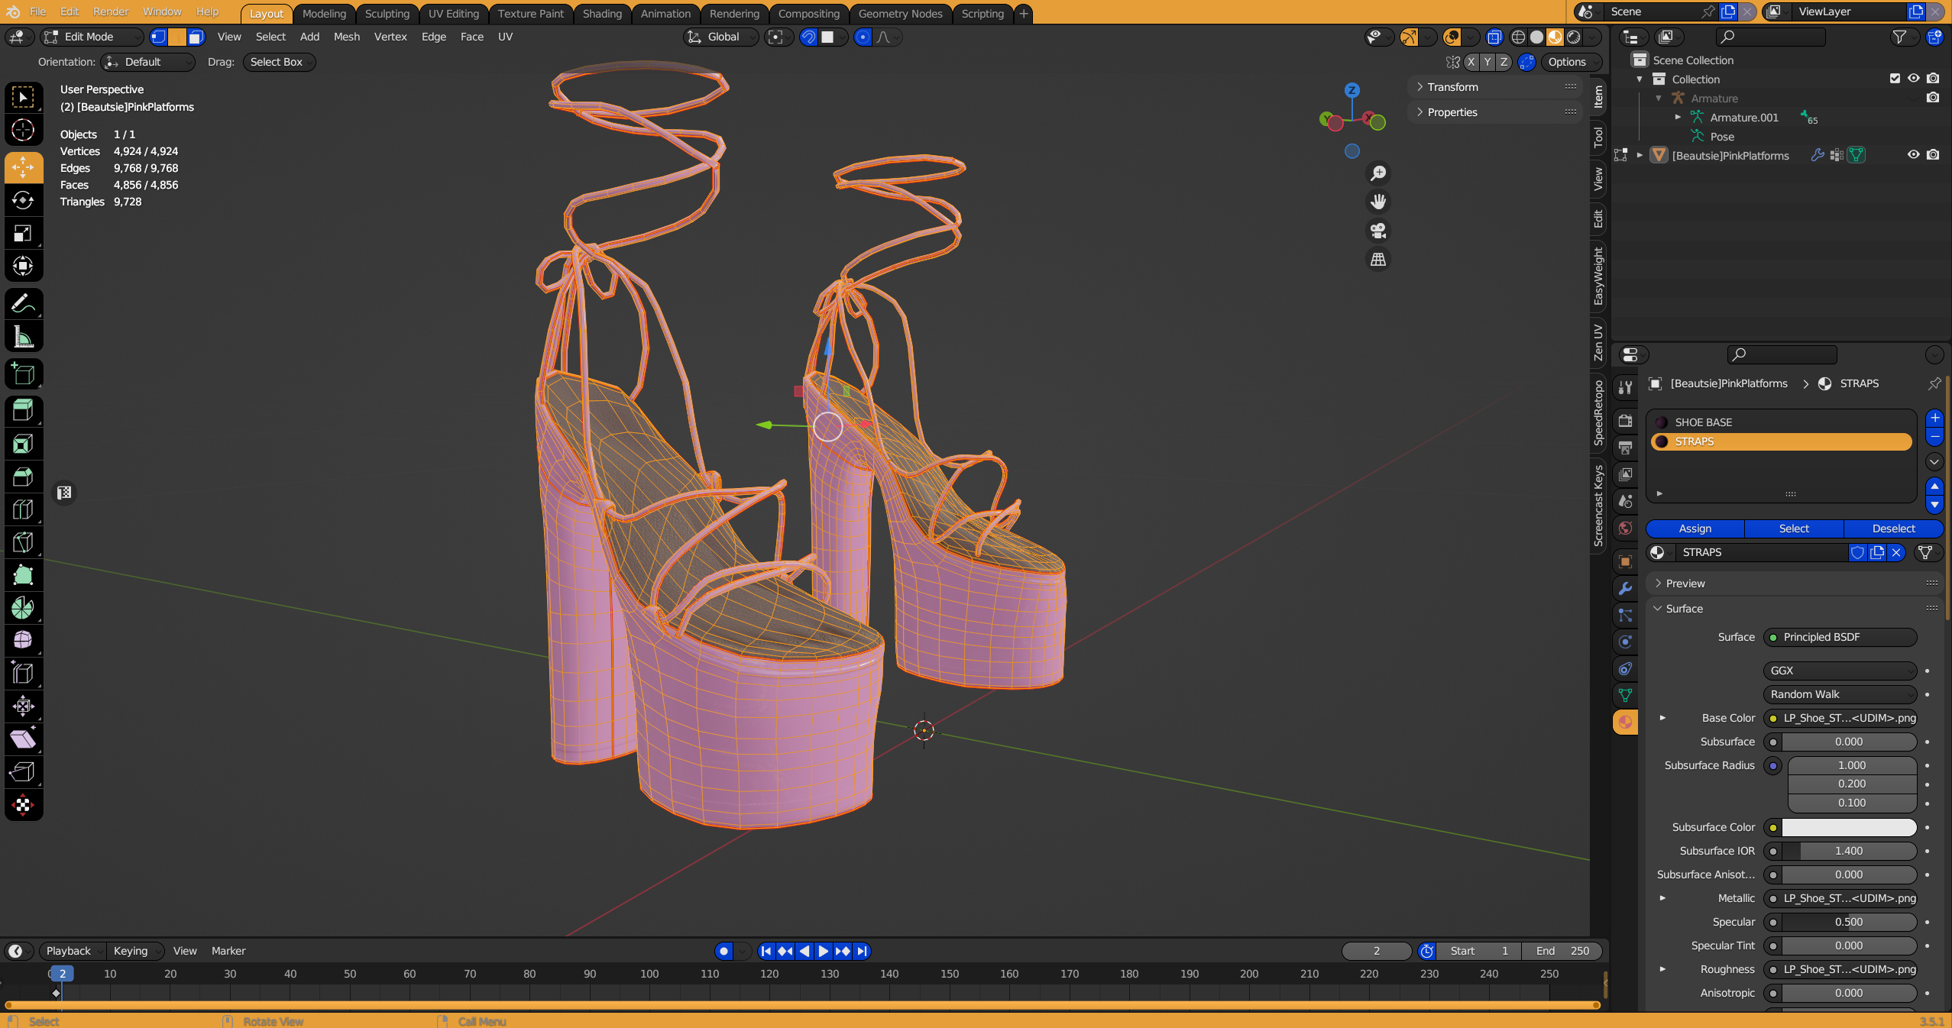
Task: Select the Inset Faces tool
Action: (23, 444)
